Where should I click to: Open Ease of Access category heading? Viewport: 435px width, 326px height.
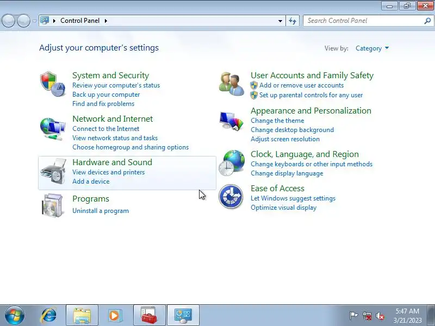(x=277, y=189)
